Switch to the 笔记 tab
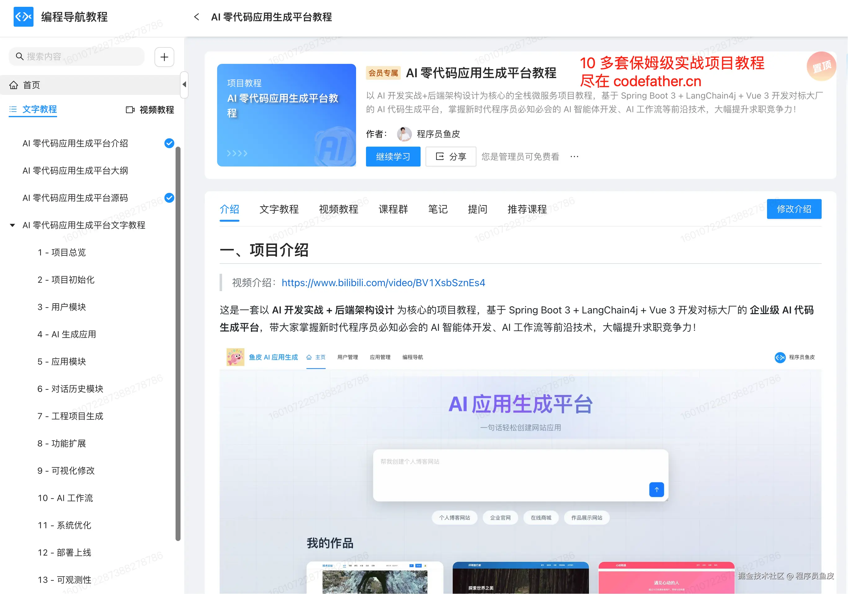The image size is (848, 594). tap(438, 209)
